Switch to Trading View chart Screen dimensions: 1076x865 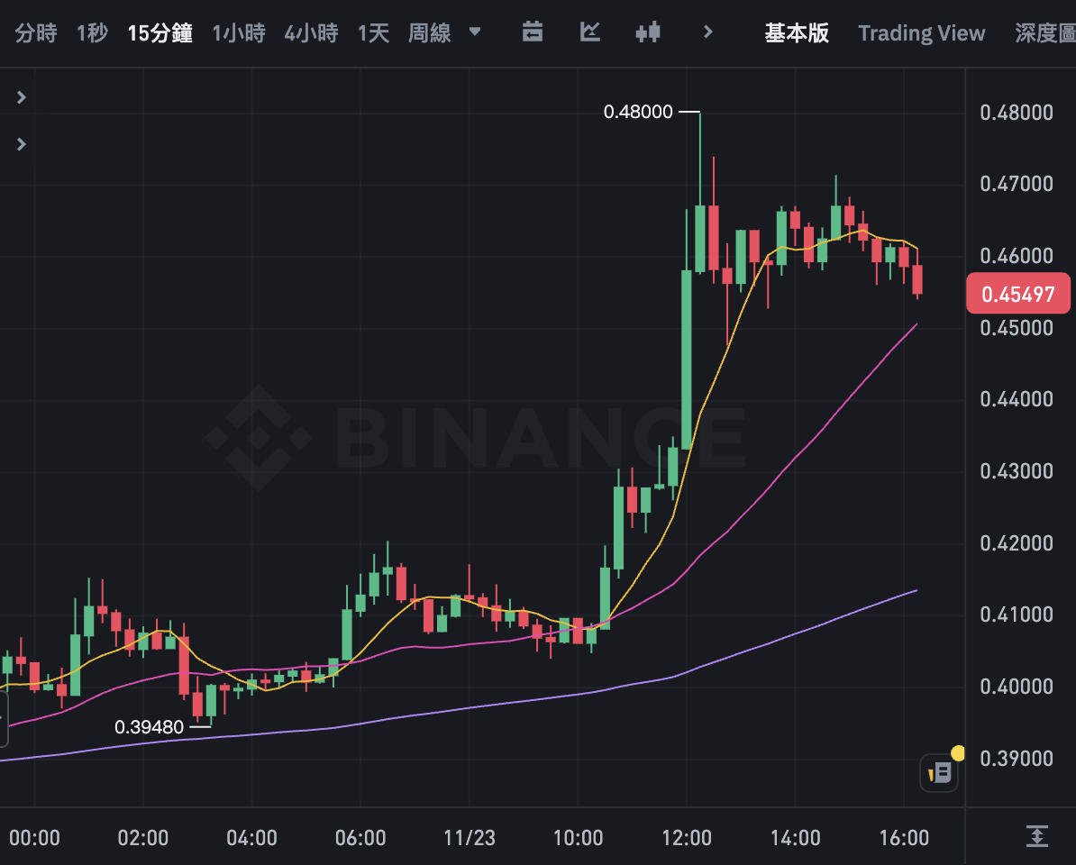[921, 33]
